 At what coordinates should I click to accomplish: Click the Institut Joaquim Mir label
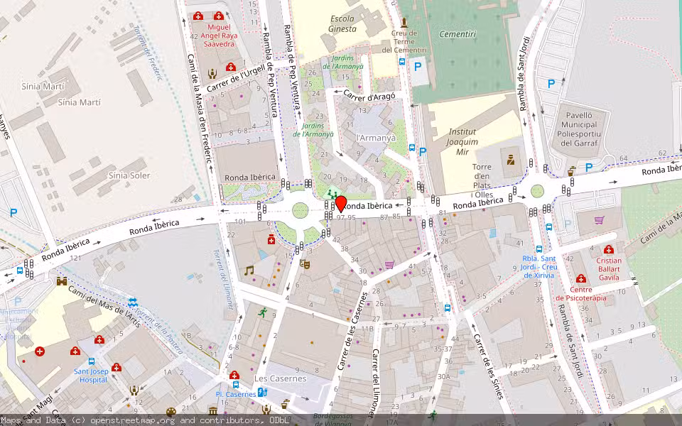click(462, 142)
